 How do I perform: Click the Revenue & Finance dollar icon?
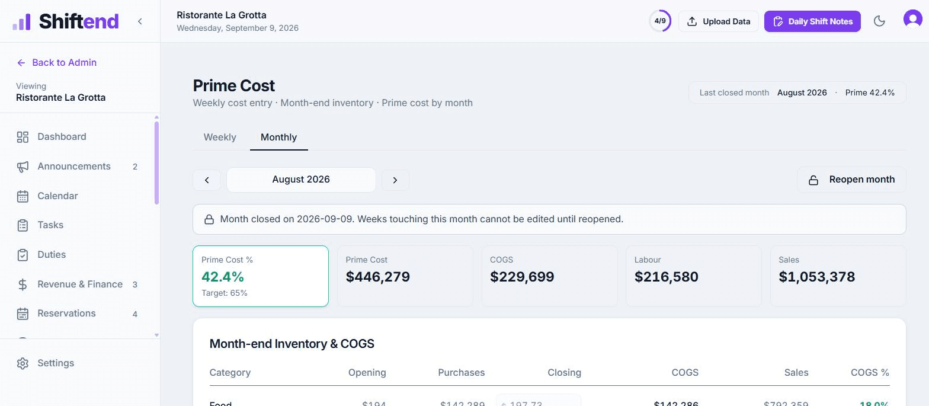(23, 284)
